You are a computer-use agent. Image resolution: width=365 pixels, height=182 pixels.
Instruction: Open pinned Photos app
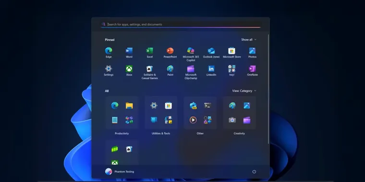[252, 53]
